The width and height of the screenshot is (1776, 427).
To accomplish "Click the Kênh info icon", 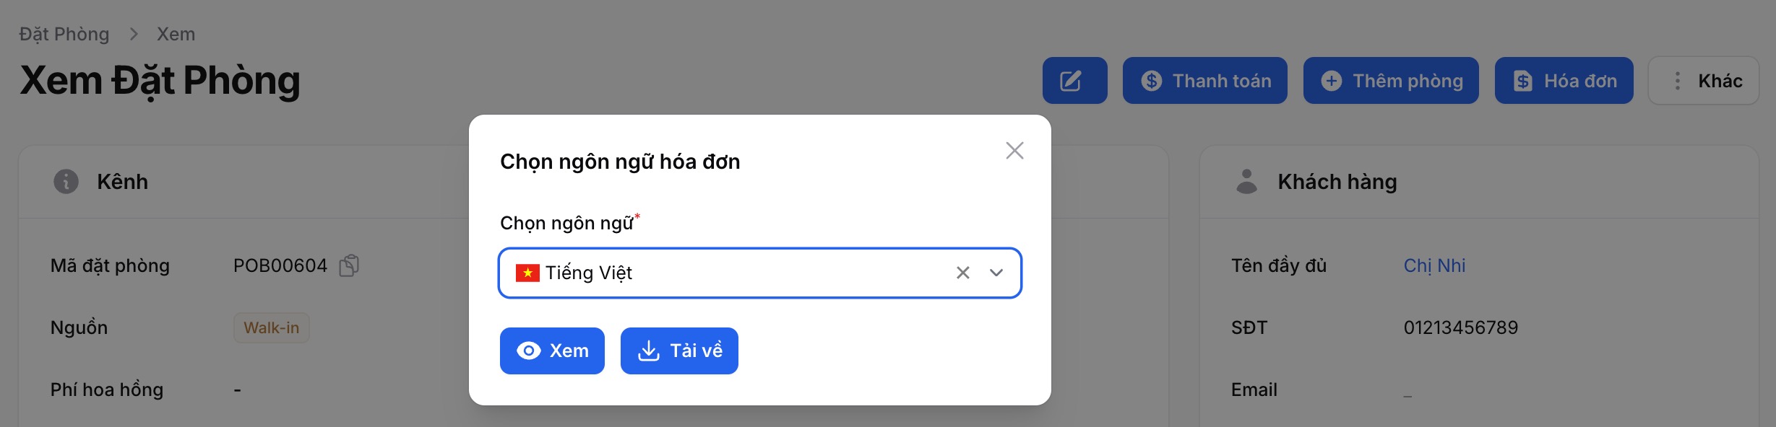I will point(66,182).
